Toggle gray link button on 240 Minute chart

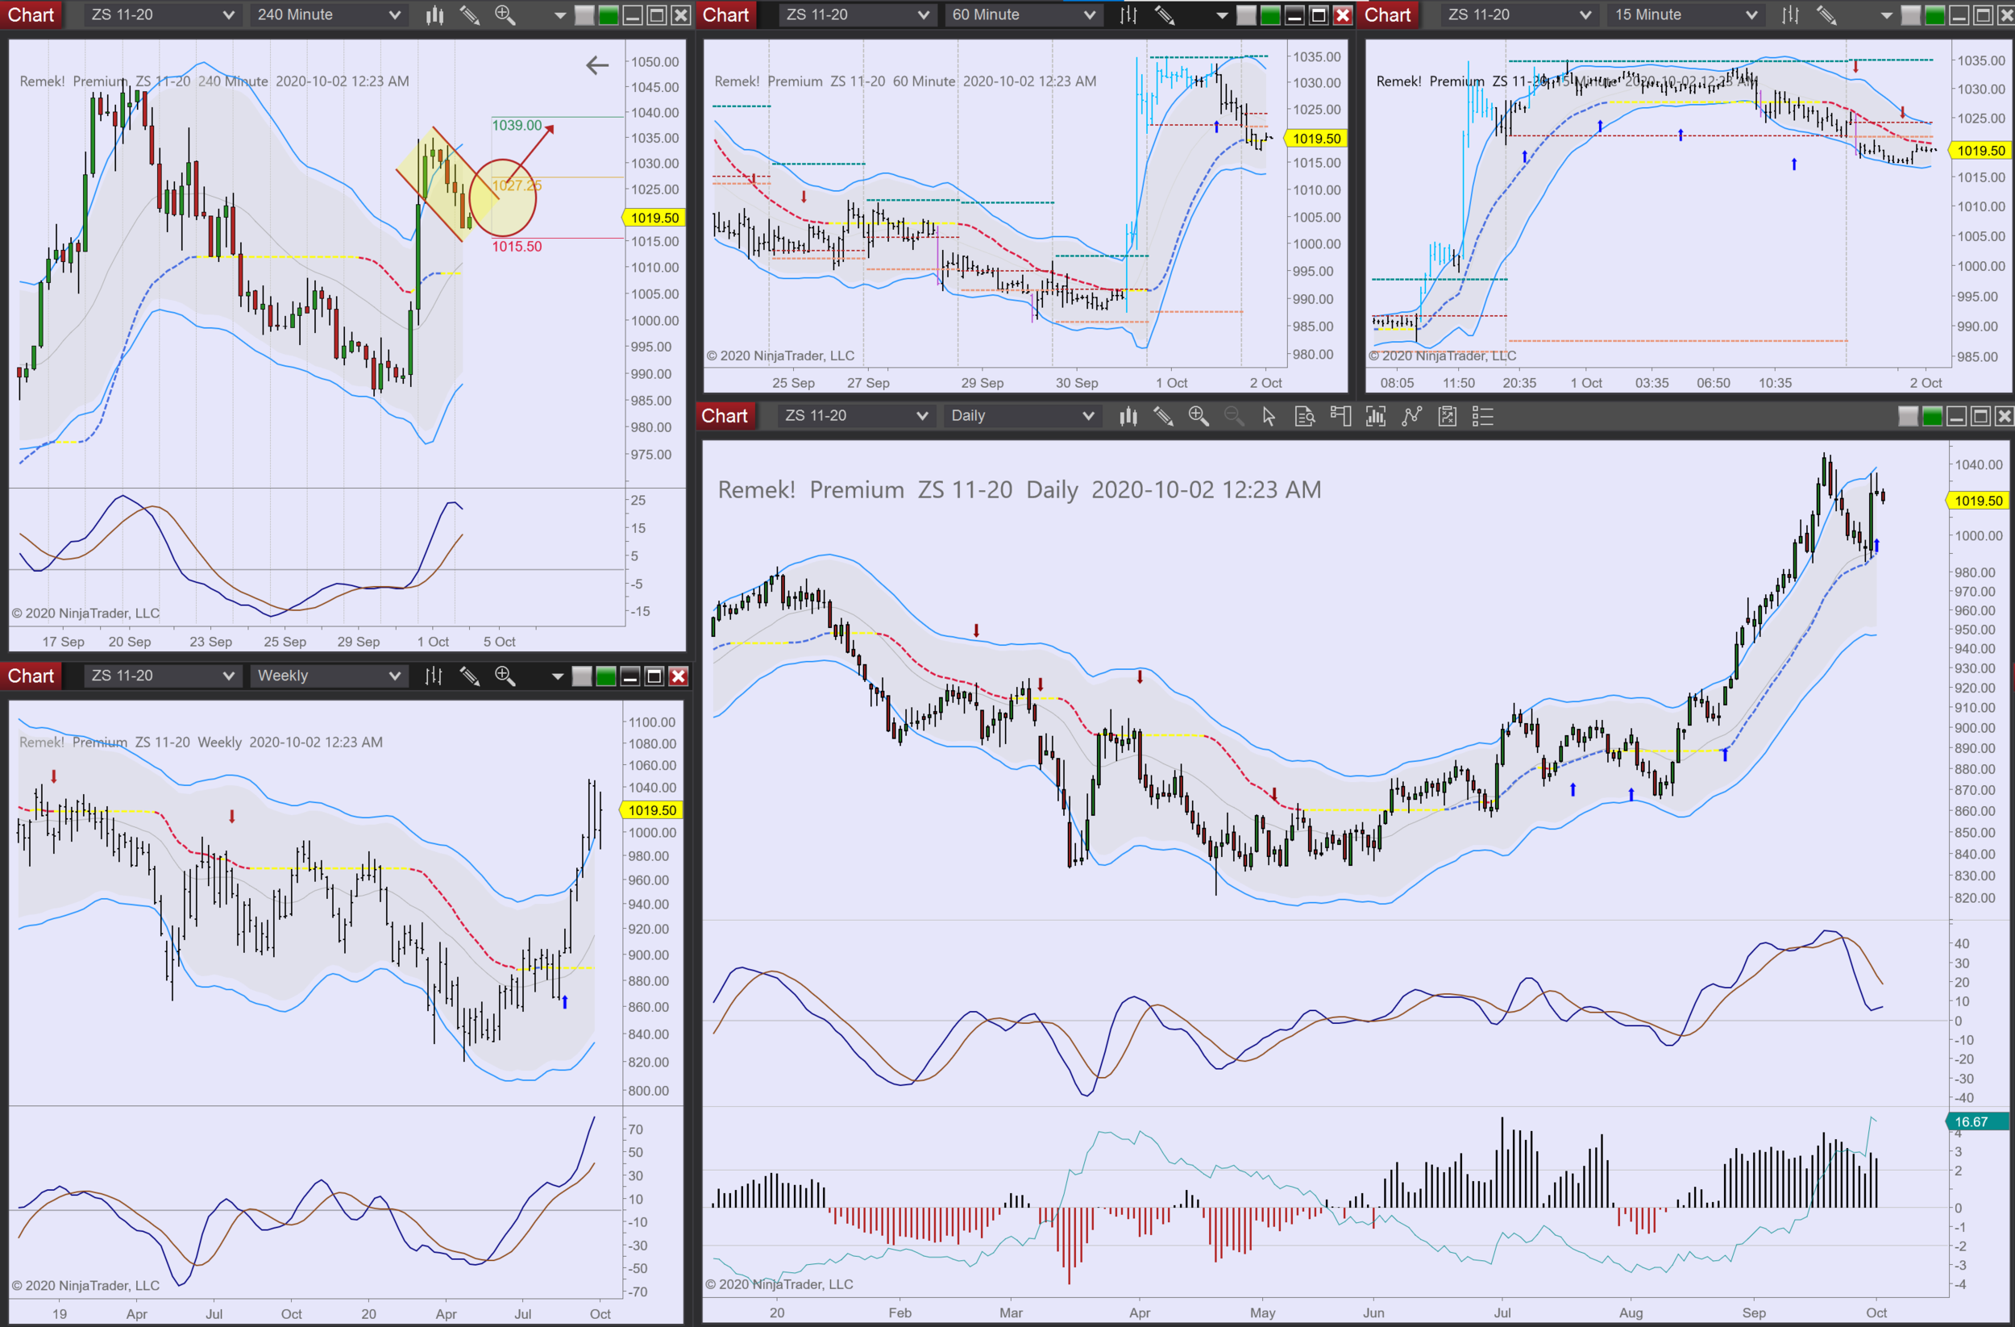584,15
